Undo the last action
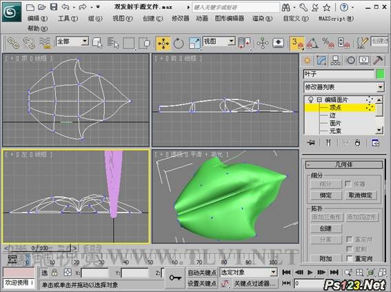Image resolution: width=391 pixels, height=292 pixels. point(66,7)
